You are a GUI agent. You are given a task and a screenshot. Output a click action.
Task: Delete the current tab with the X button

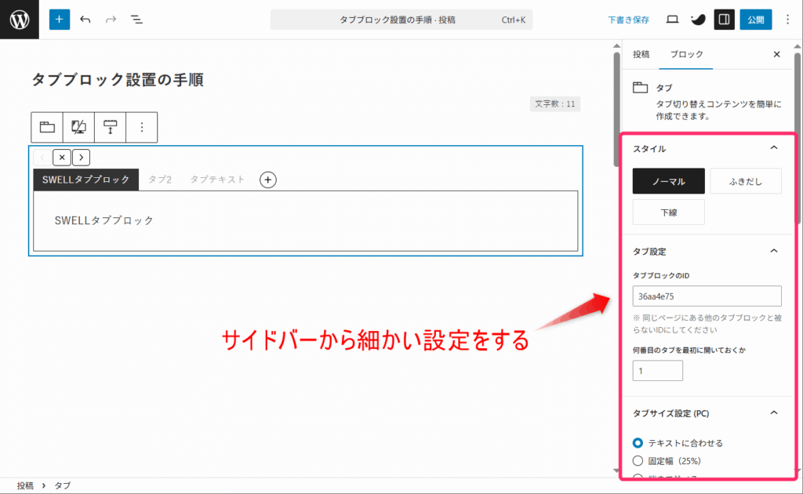click(x=62, y=157)
